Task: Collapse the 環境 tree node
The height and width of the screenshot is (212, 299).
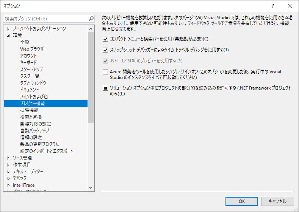Action: 8,36
